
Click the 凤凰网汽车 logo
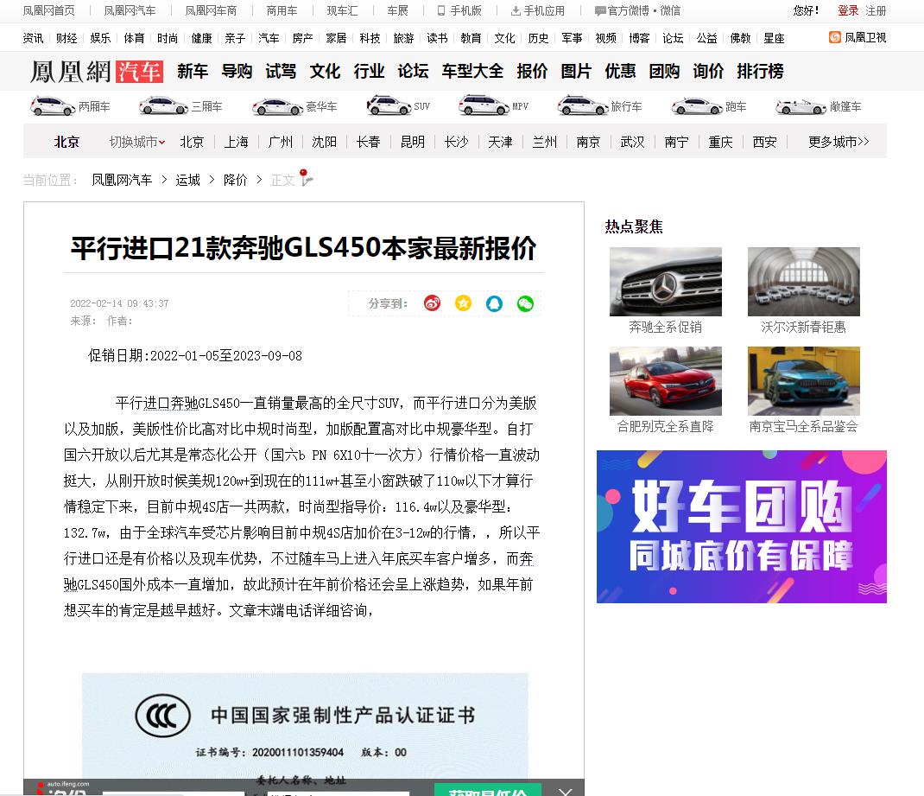(96, 72)
